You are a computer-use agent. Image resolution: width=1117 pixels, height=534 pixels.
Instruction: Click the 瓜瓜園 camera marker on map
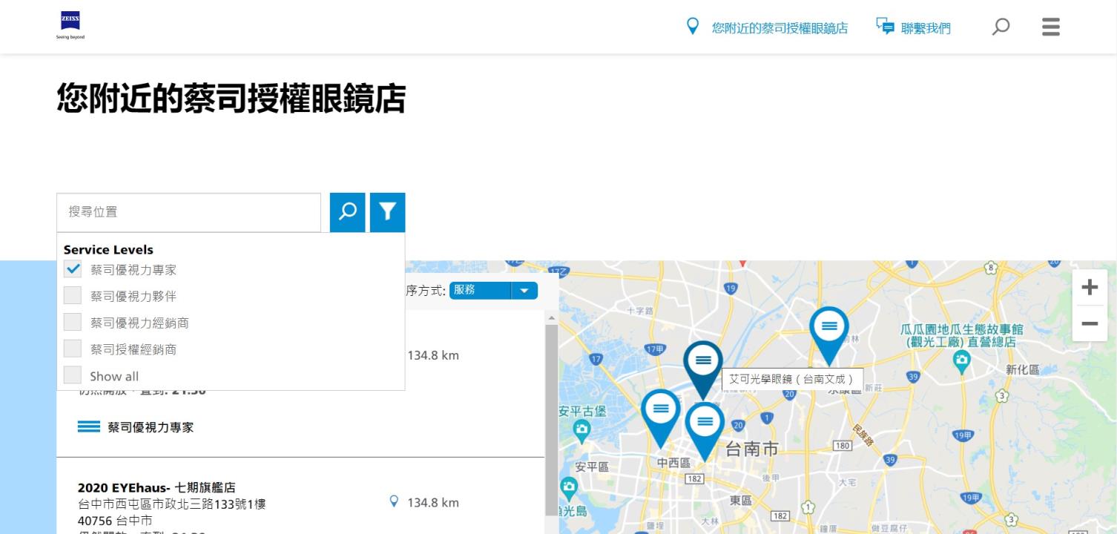(962, 361)
